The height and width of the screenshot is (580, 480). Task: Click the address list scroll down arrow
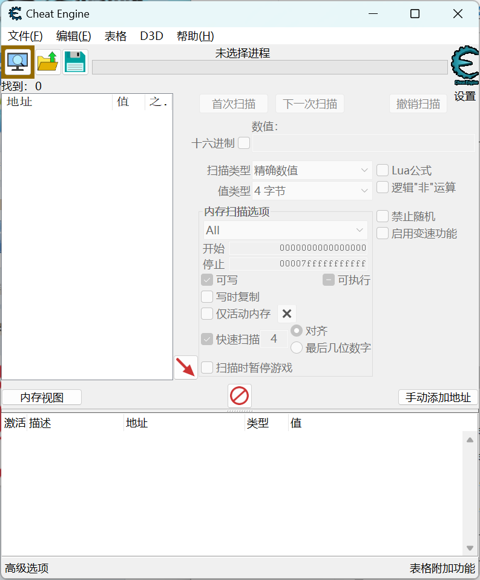click(x=470, y=548)
